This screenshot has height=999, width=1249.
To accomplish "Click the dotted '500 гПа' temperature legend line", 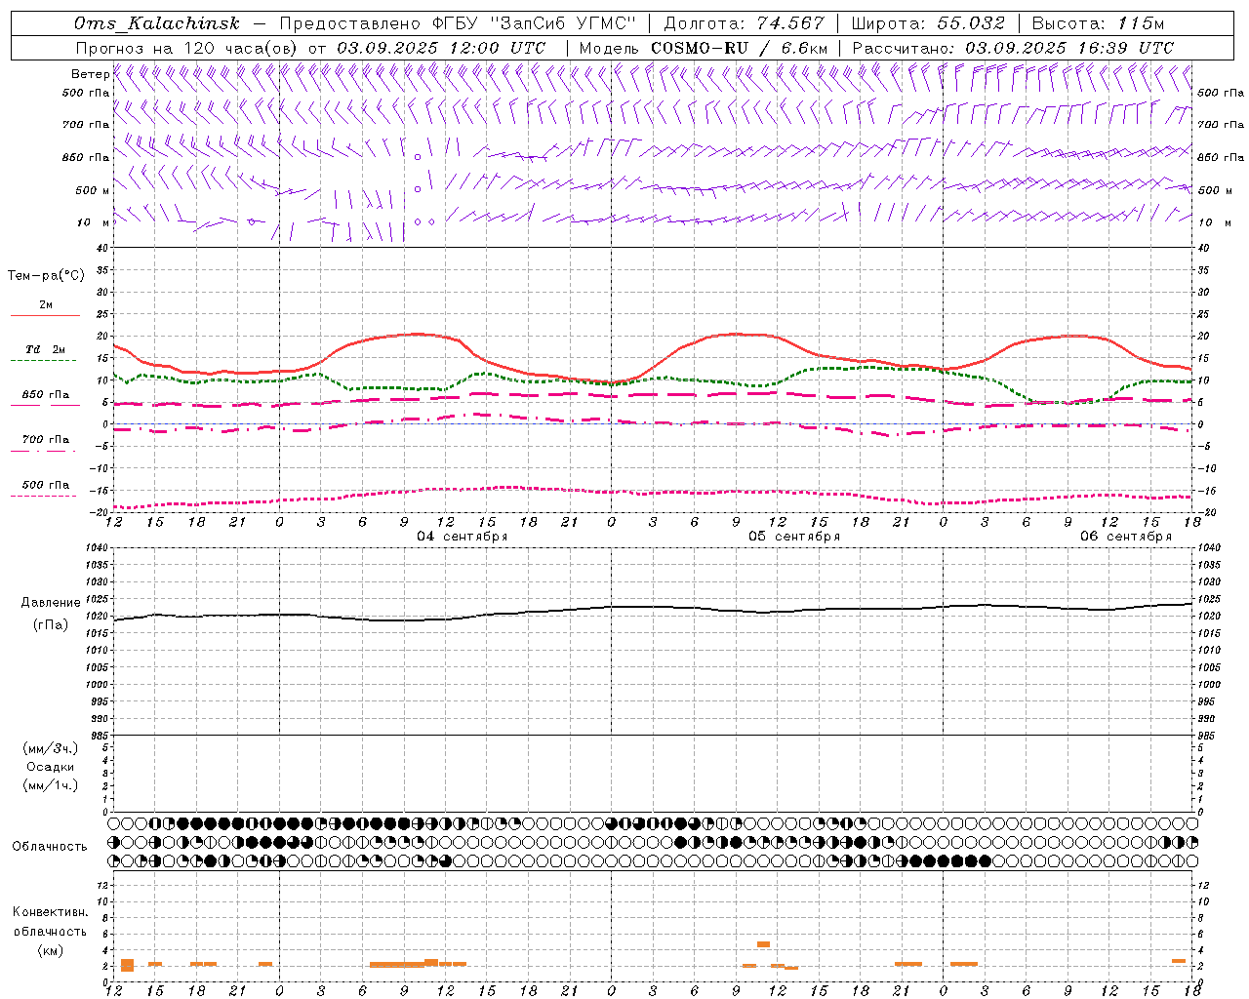I will pos(43,496).
